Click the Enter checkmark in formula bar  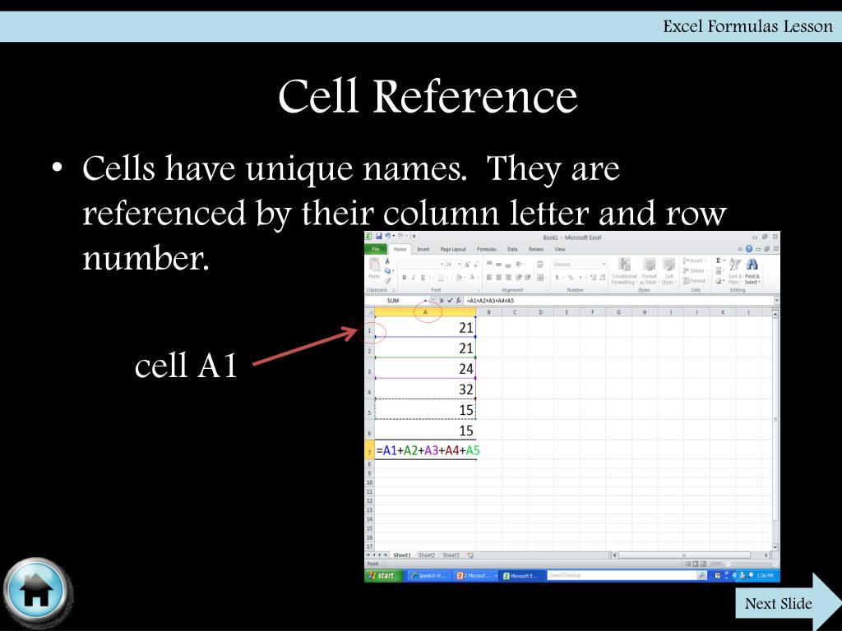tap(450, 301)
